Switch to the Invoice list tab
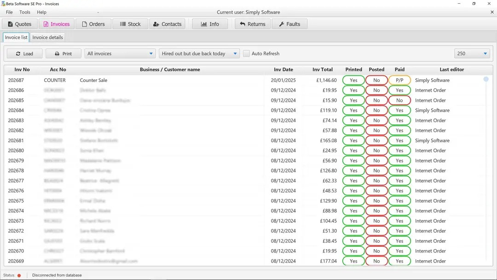Image resolution: width=497 pixels, height=280 pixels. tap(16, 37)
